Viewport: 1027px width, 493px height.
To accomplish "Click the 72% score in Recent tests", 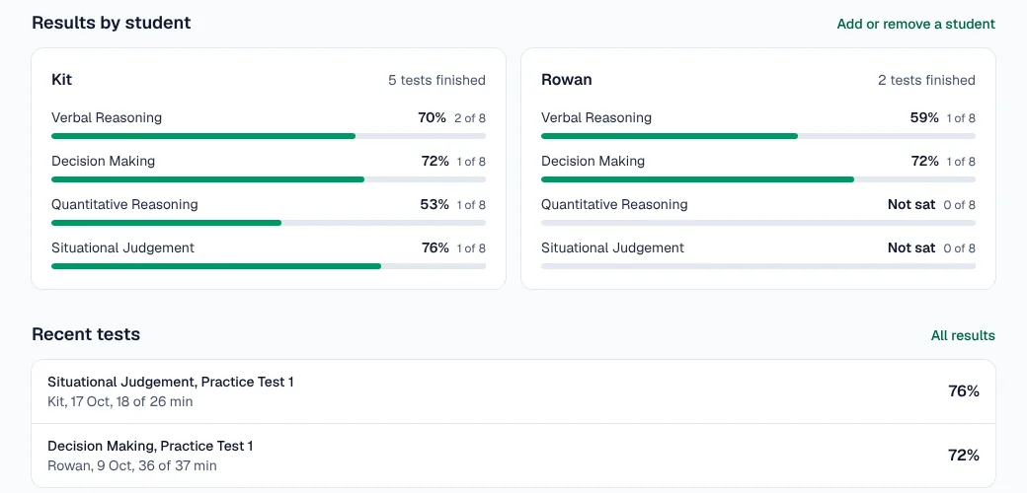I will (x=964, y=456).
